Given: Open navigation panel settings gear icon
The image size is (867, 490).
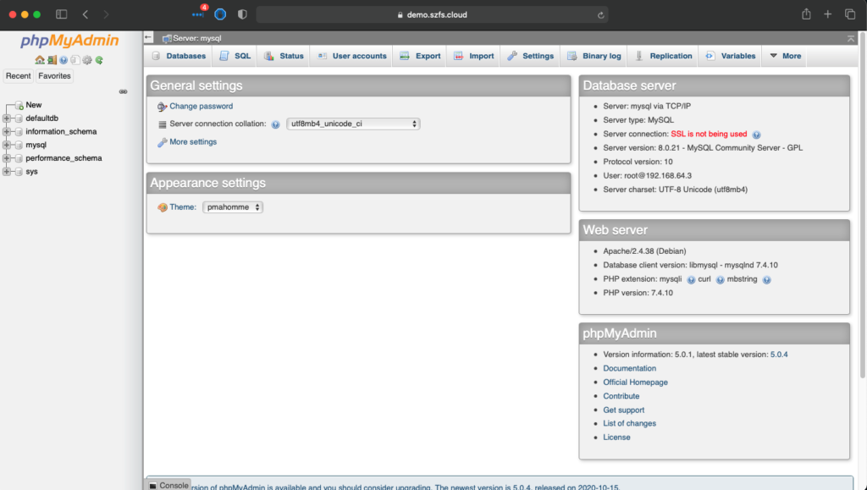Looking at the screenshot, I should click(x=87, y=60).
